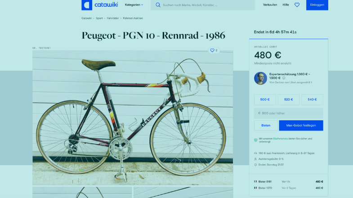Open the Verkaufen menu item
Screen dimensions: 353x198
pos(270,5)
